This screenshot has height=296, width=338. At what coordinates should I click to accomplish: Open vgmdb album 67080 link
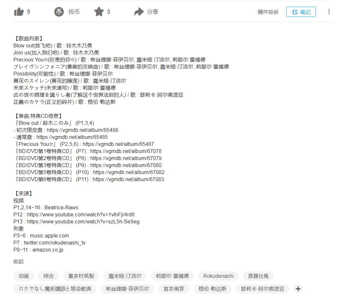[x=126, y=165]
